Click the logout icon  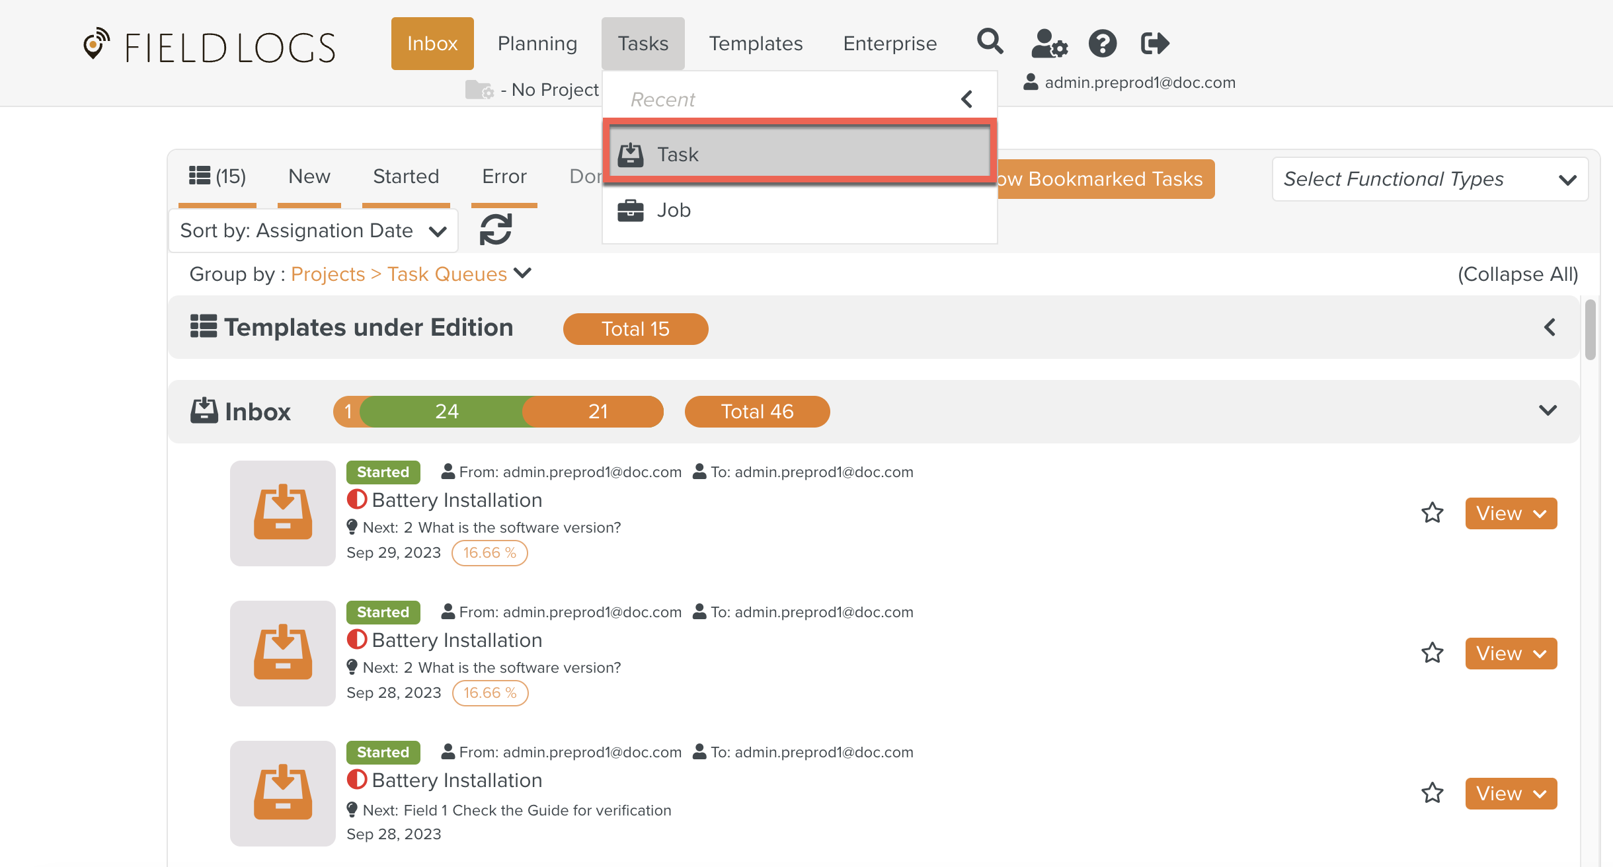[x=1155, y=44]
